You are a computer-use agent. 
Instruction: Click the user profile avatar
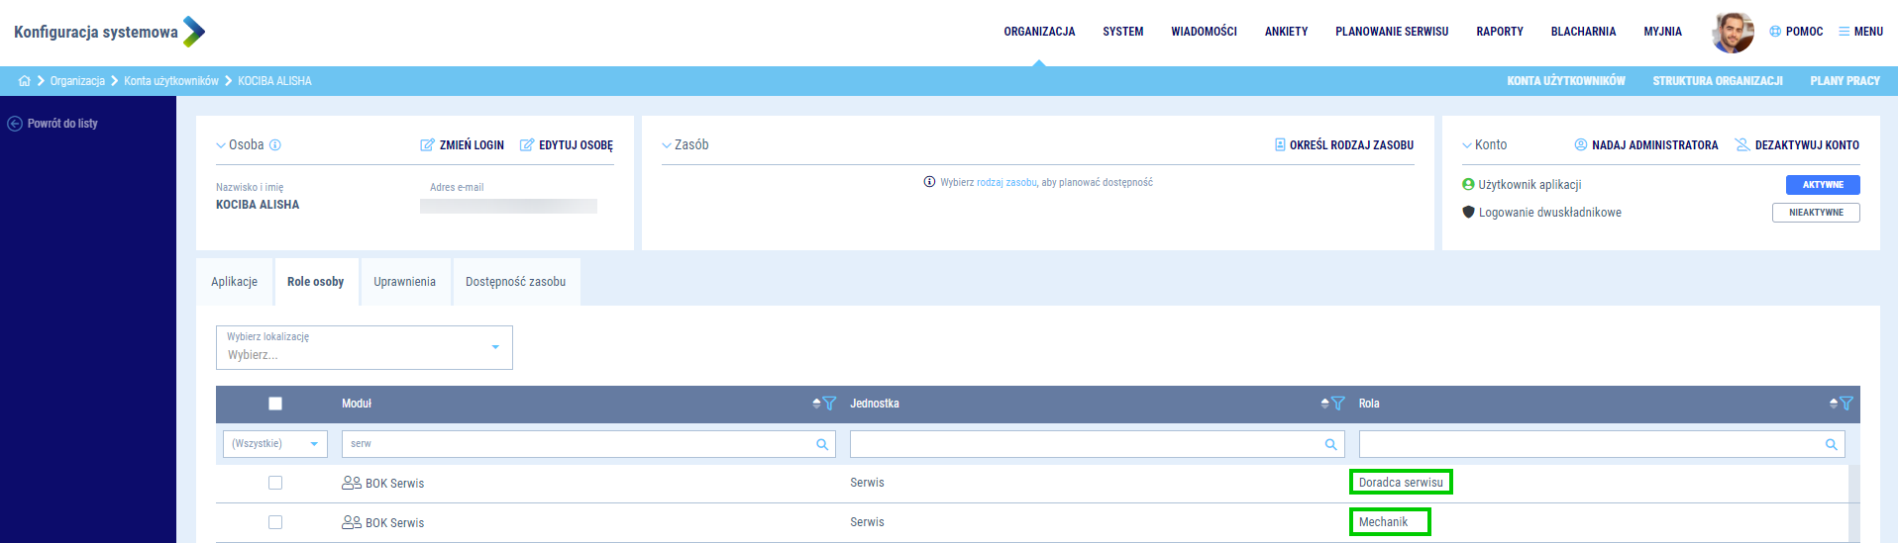1732,32
